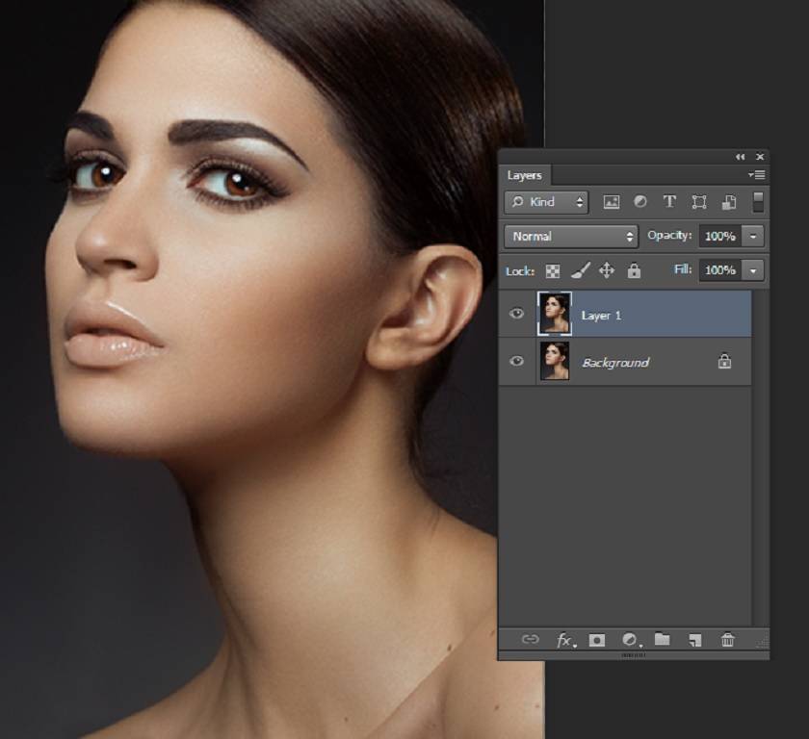The width and height of the screenshot is (809, 739).
Task: Select the Layers panel tab
Action: point(525,175)
